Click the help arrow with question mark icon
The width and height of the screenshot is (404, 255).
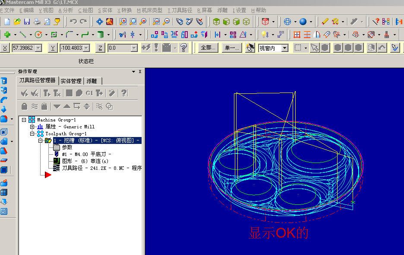[x=376, y=22]
